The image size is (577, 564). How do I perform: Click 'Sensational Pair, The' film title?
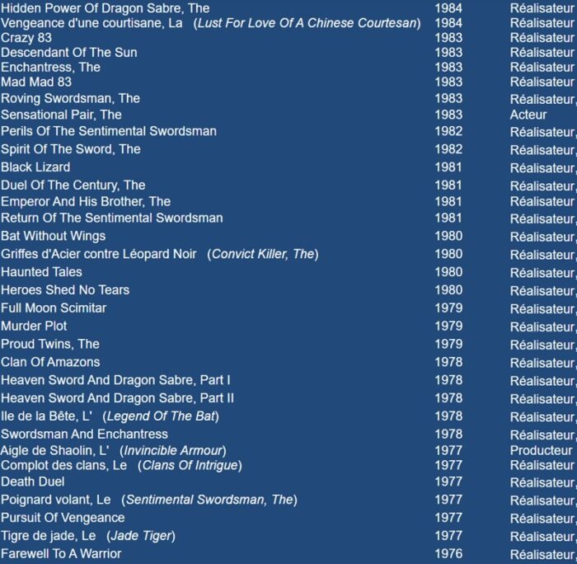[x=61, y=115]
